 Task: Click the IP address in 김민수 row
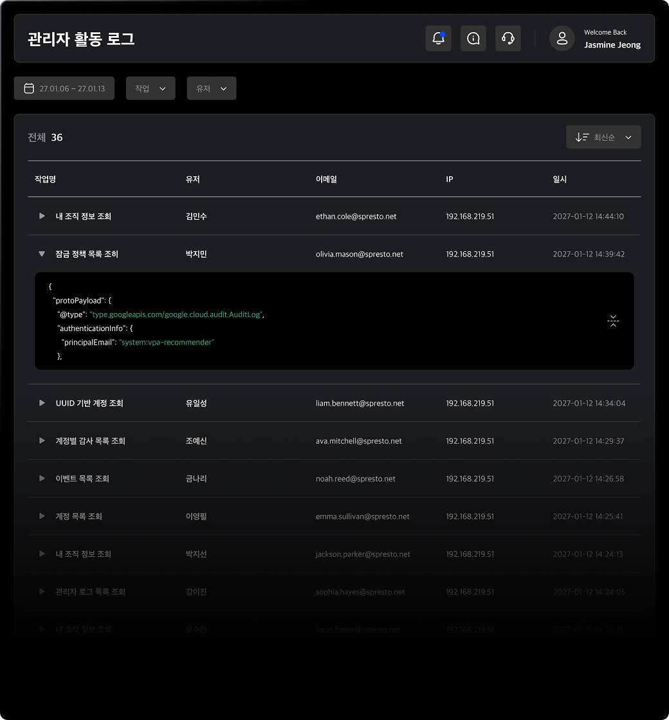(x=470, y=216)
